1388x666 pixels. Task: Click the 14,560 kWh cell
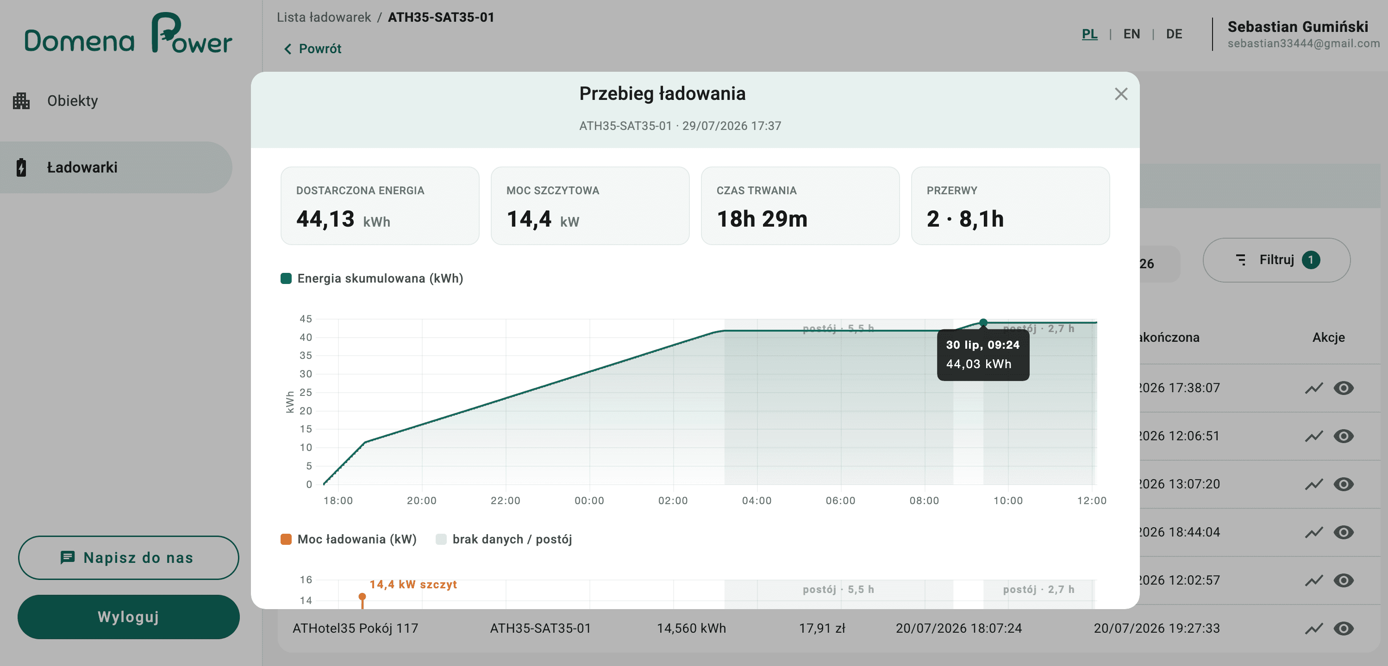click(691, 629)
